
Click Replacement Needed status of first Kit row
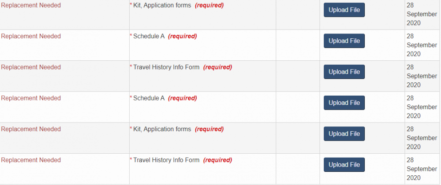point(31,6)
